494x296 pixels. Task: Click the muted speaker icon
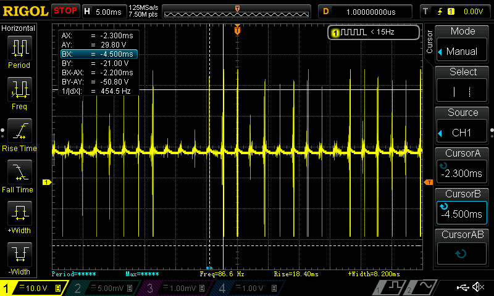pos(479,287)
